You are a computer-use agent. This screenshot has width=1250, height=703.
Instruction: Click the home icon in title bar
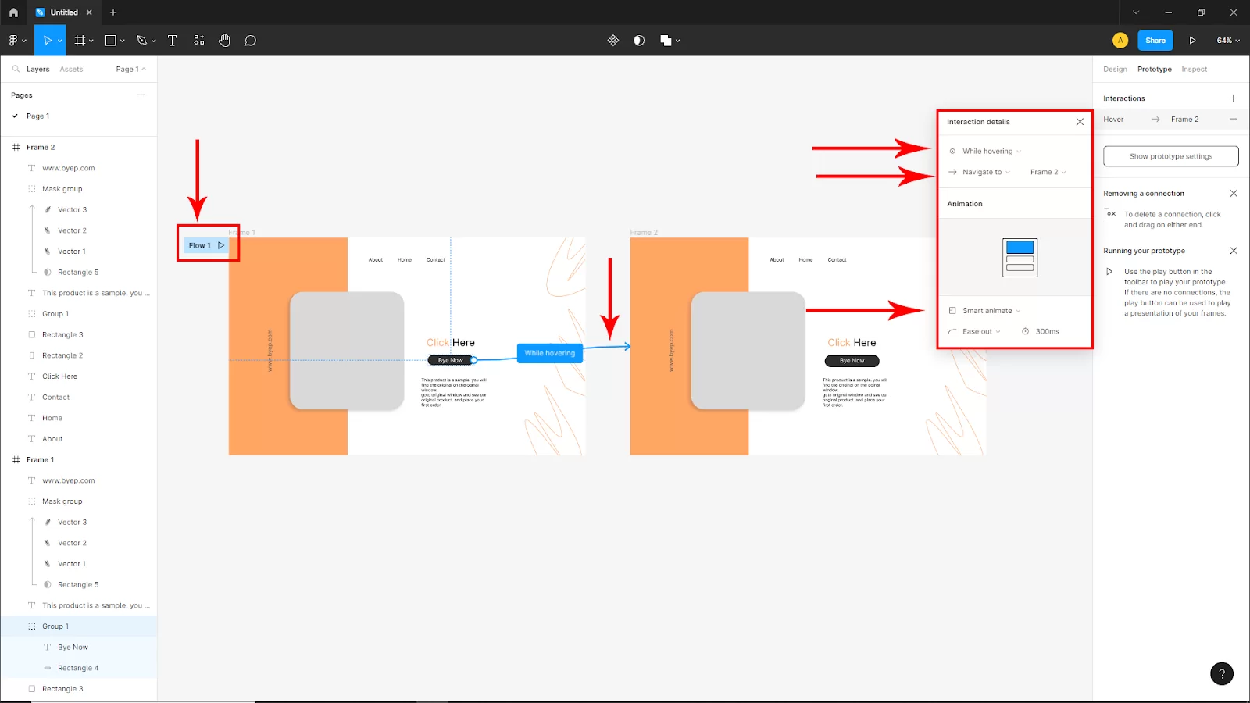coord(13,12)
